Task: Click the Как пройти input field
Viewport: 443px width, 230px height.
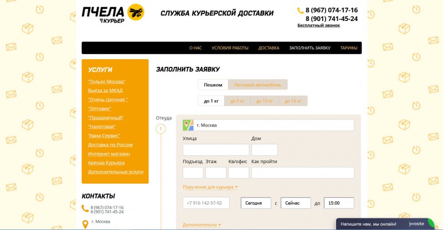Action: 302,172
